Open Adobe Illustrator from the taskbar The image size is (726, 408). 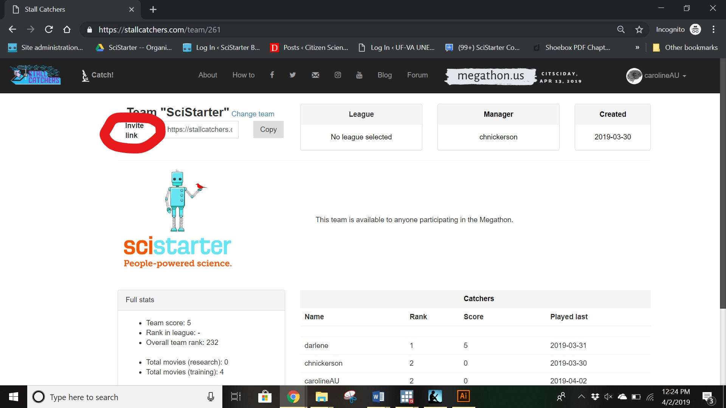click(x=463, y=397)
